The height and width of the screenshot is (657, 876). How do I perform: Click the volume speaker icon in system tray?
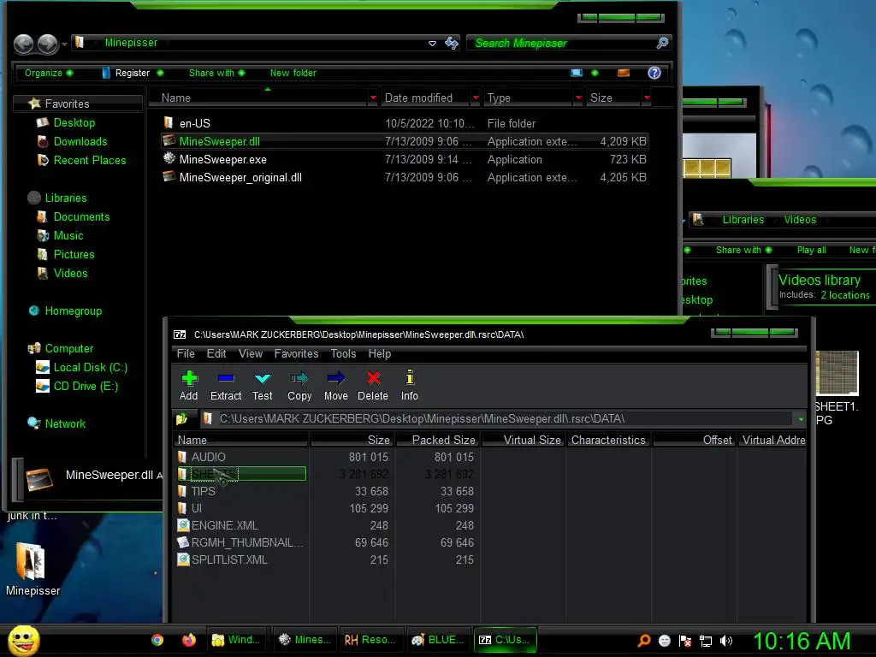coord(725,641)
